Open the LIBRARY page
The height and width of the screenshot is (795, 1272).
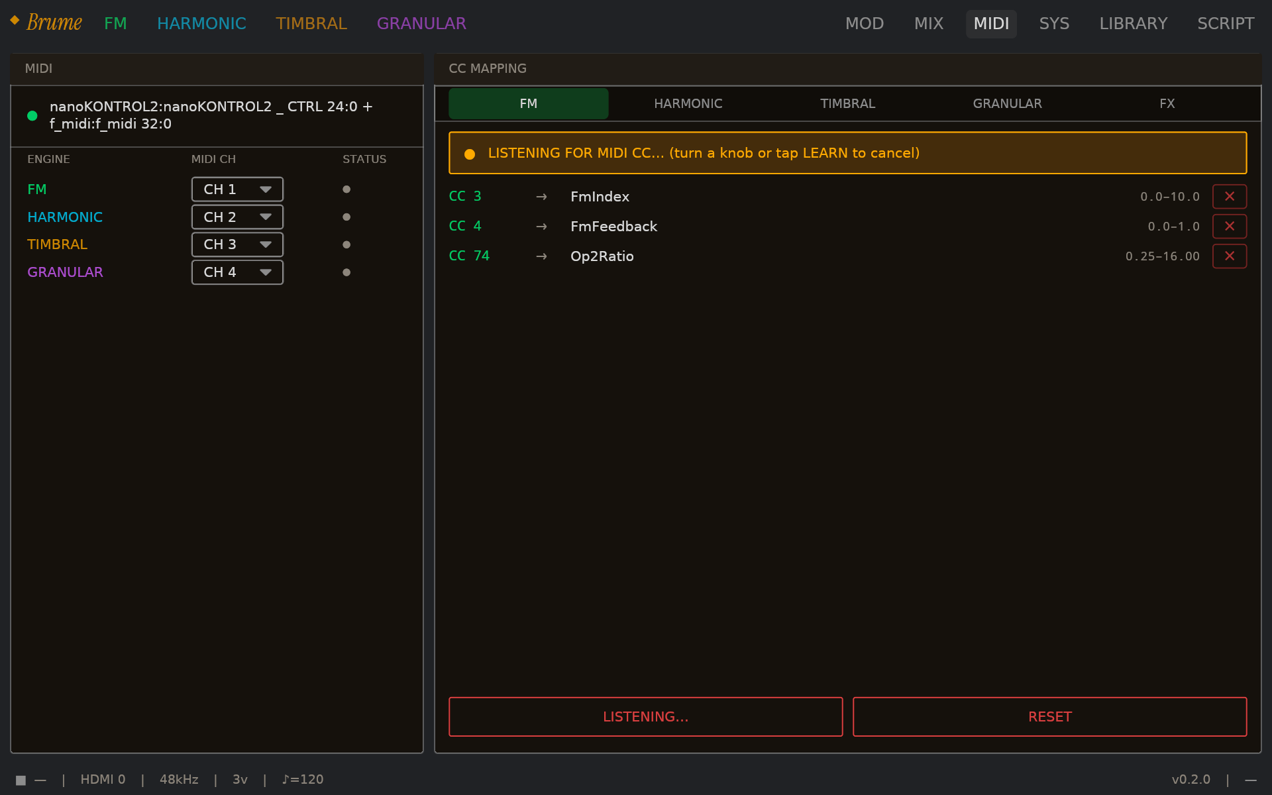pos(1134,24)
